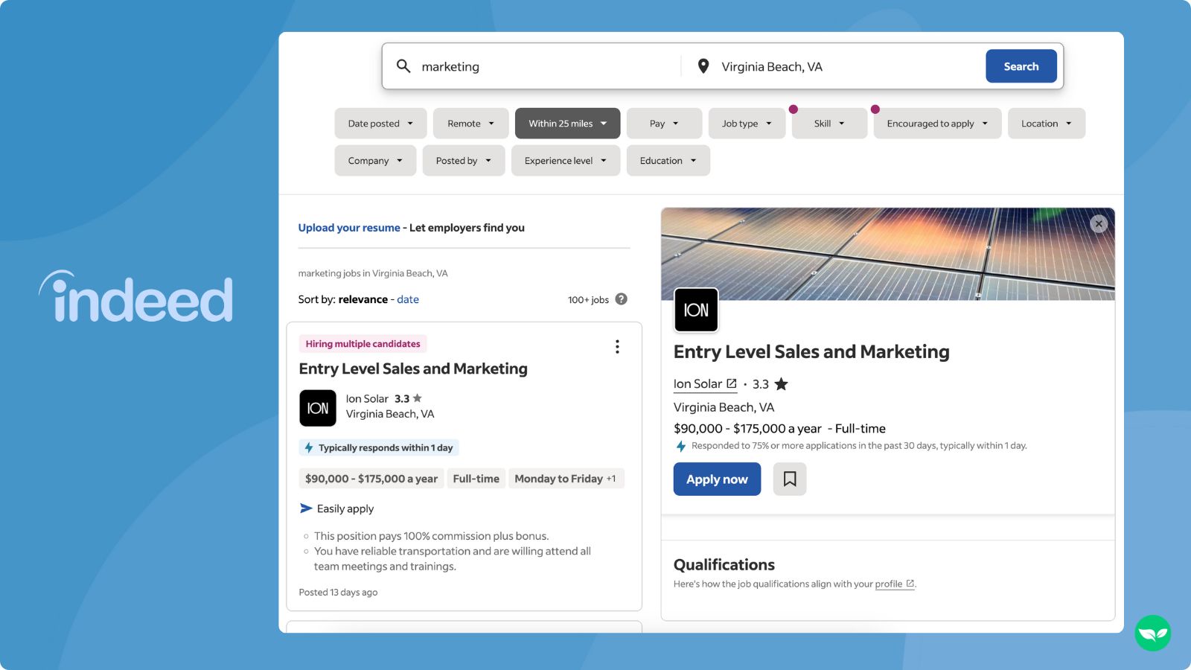
Task: Open the Upload your resume link
Action: click(349, 227)
